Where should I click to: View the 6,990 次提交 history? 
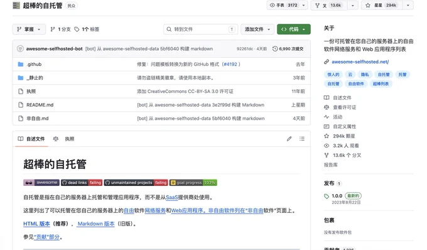[x=288, y=49]
